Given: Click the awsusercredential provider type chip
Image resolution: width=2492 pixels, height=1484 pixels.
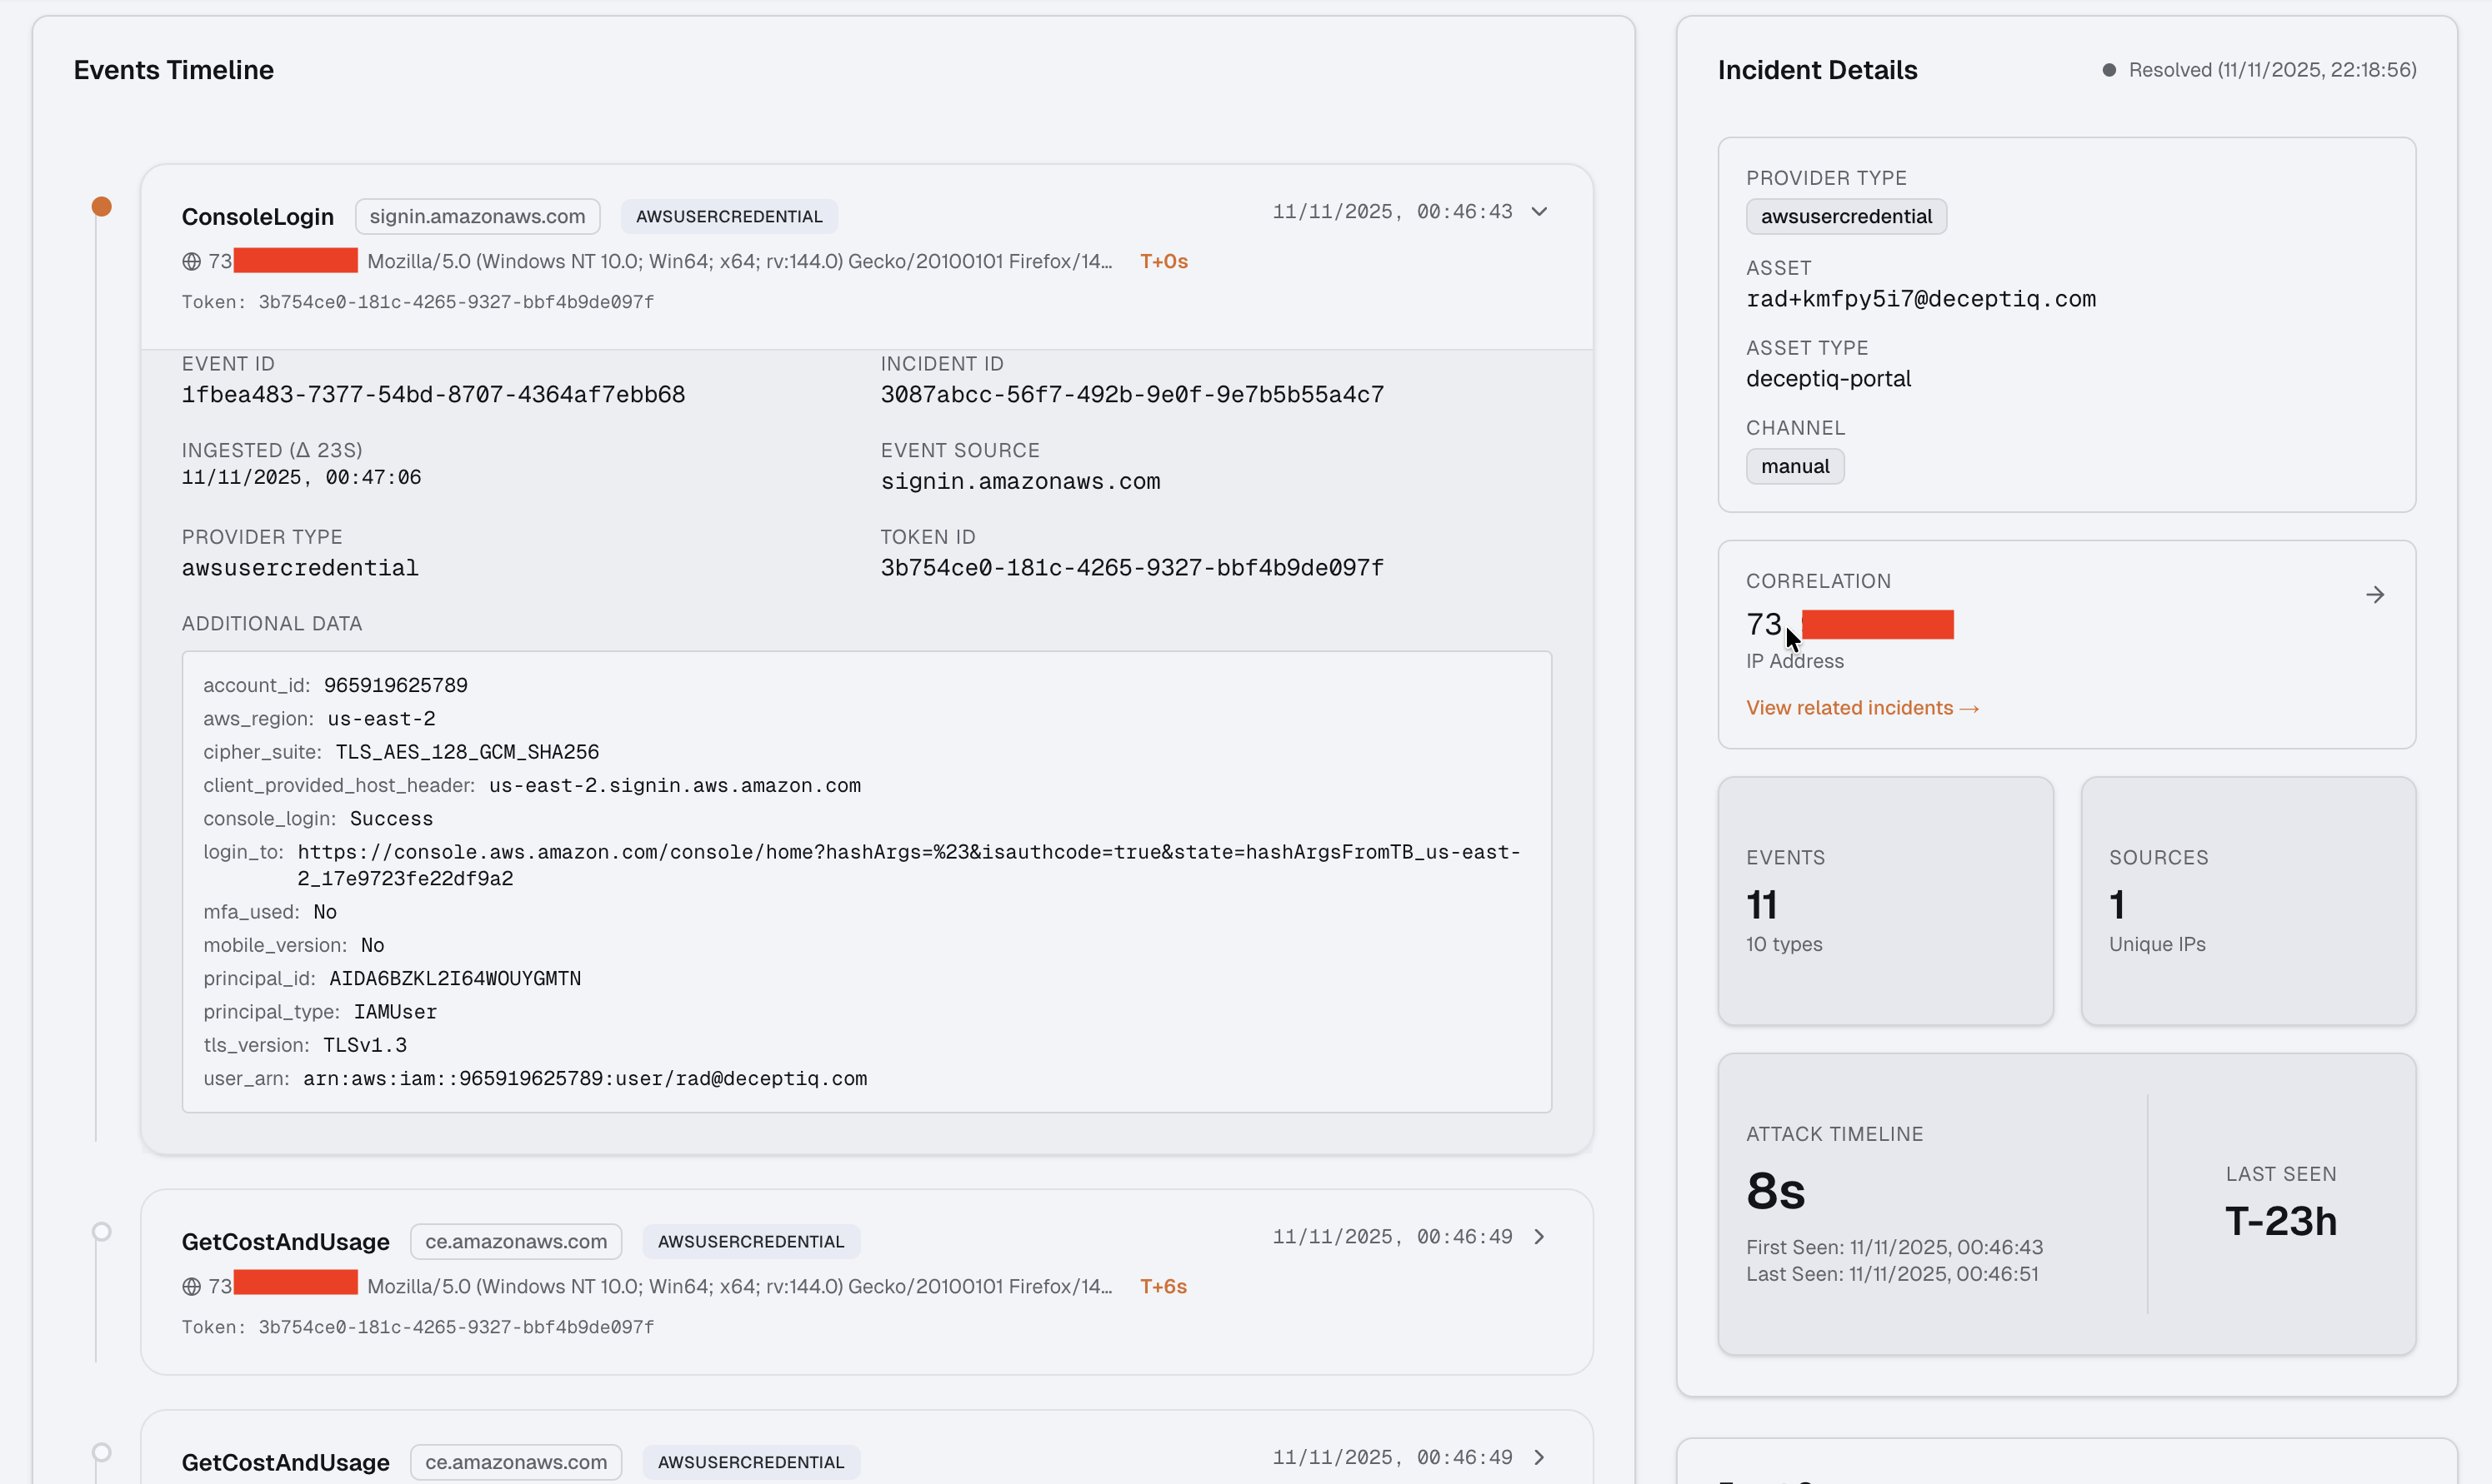Looking at the screenshot, I should pos(1845,217).
